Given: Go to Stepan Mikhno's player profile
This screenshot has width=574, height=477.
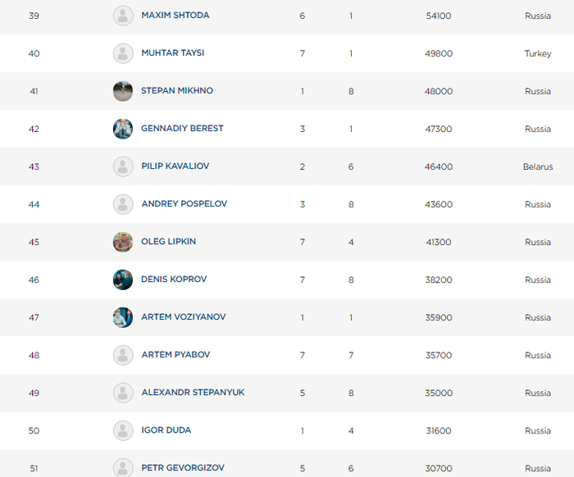Looking at the screenshot, I should [x=176, y=91].
